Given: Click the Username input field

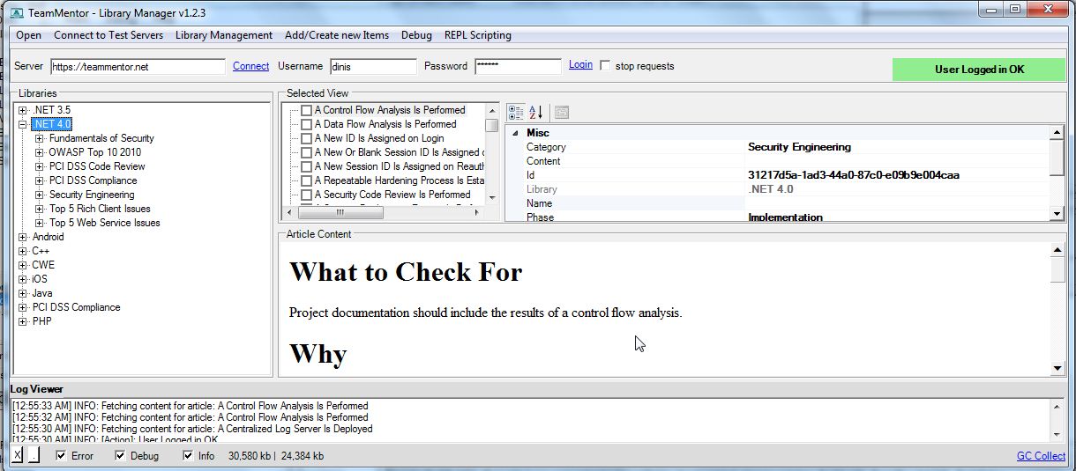Looking at the screenshot, I should pyautogui.click(x=373, y=67).
